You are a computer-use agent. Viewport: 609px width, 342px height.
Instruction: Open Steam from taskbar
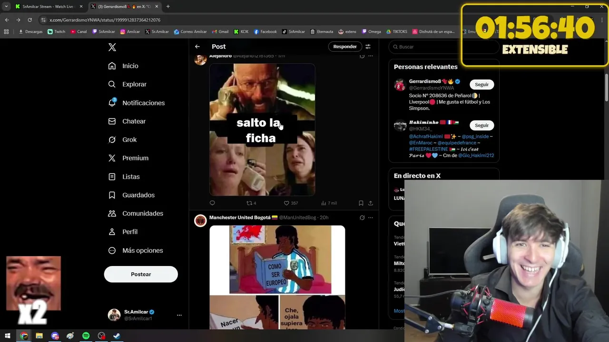[x=117, y=336]
